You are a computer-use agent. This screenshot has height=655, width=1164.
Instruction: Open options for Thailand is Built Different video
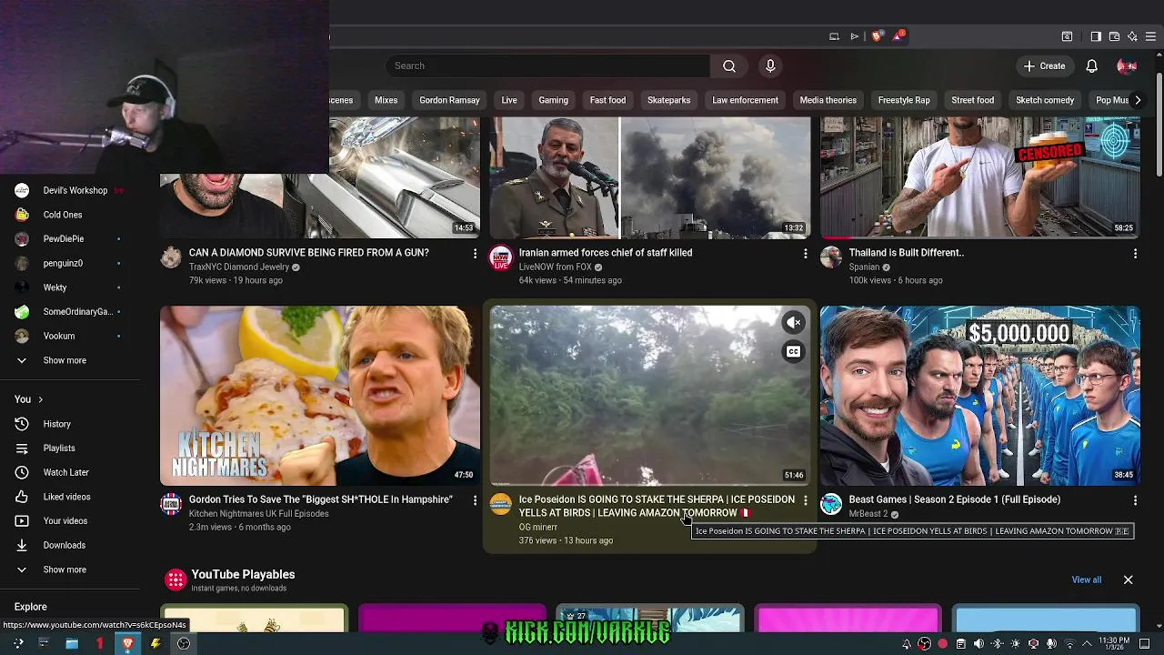(x=1135, y=254)
